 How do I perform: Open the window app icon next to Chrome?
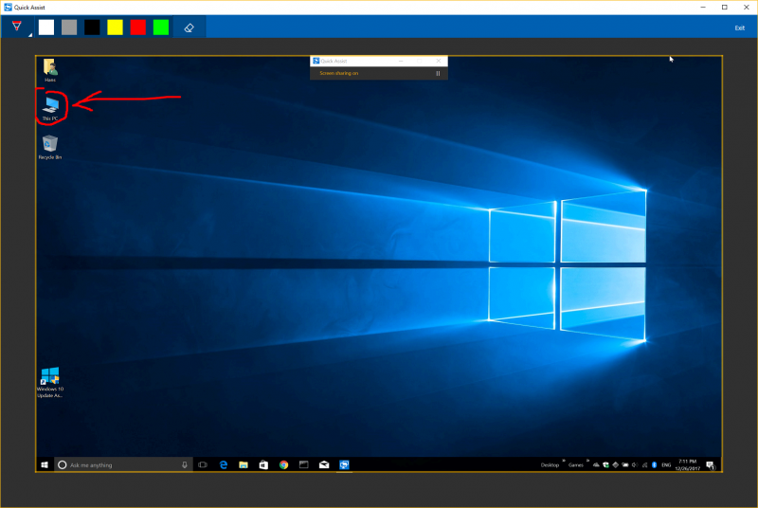pos(303,464)
